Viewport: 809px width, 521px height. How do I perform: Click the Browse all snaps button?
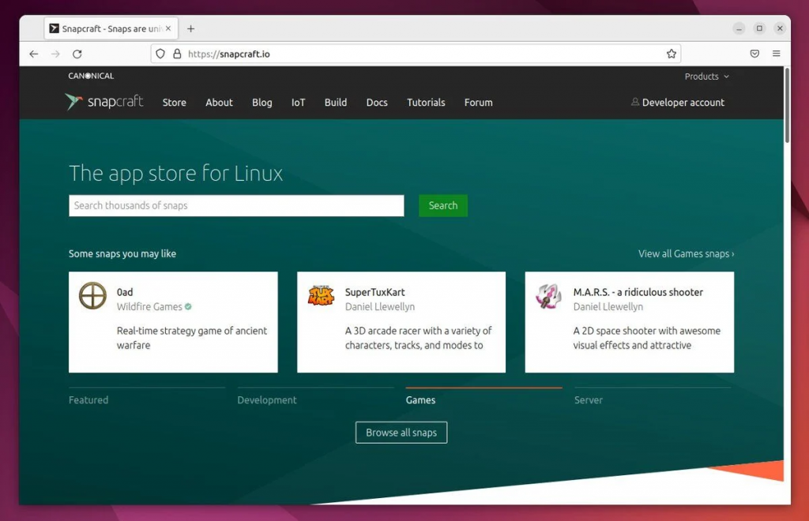pos(401,433)
